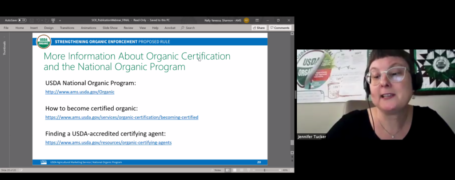Screen dimensions: 455x180
Task: Open the Design tab
Action: click(49, 28)
